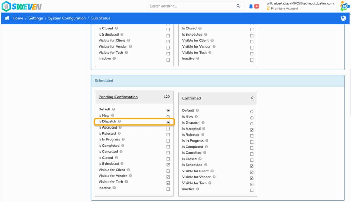The image size is (351, 202).
Task: Click the search magnifier icon
Action: (x=238, y=6)
